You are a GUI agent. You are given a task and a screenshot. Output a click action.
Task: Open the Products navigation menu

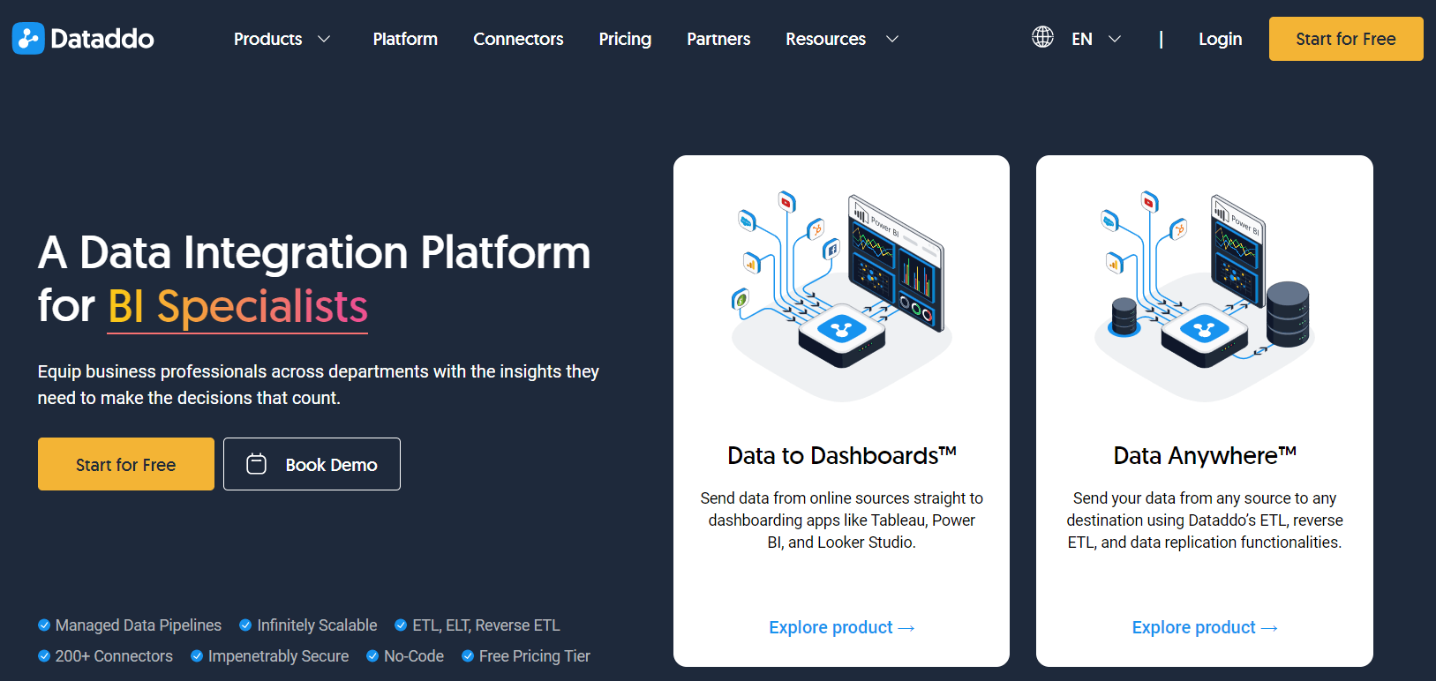pos(268,39)
